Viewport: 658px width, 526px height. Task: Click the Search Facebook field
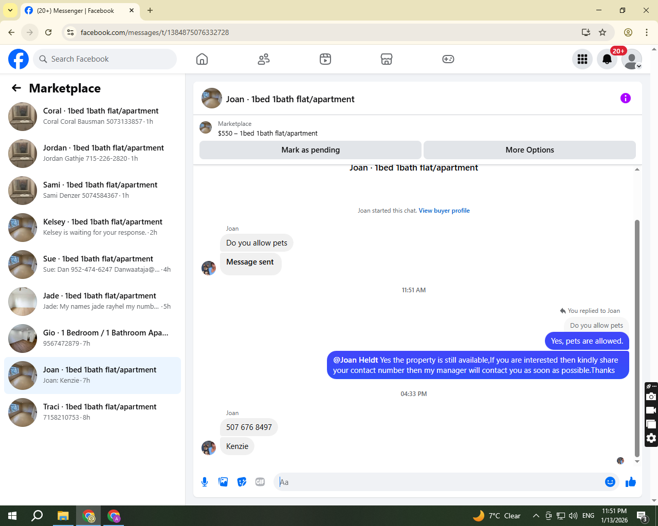(105, 59)
